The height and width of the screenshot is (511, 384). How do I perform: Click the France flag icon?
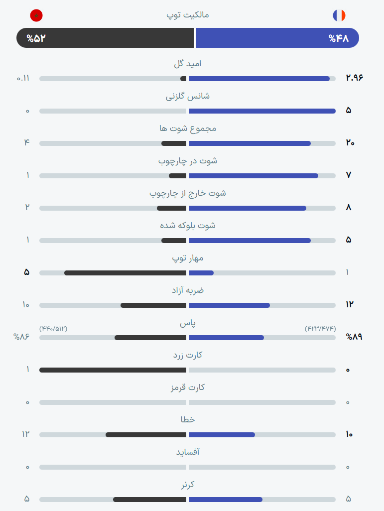(x=339, y=15)
